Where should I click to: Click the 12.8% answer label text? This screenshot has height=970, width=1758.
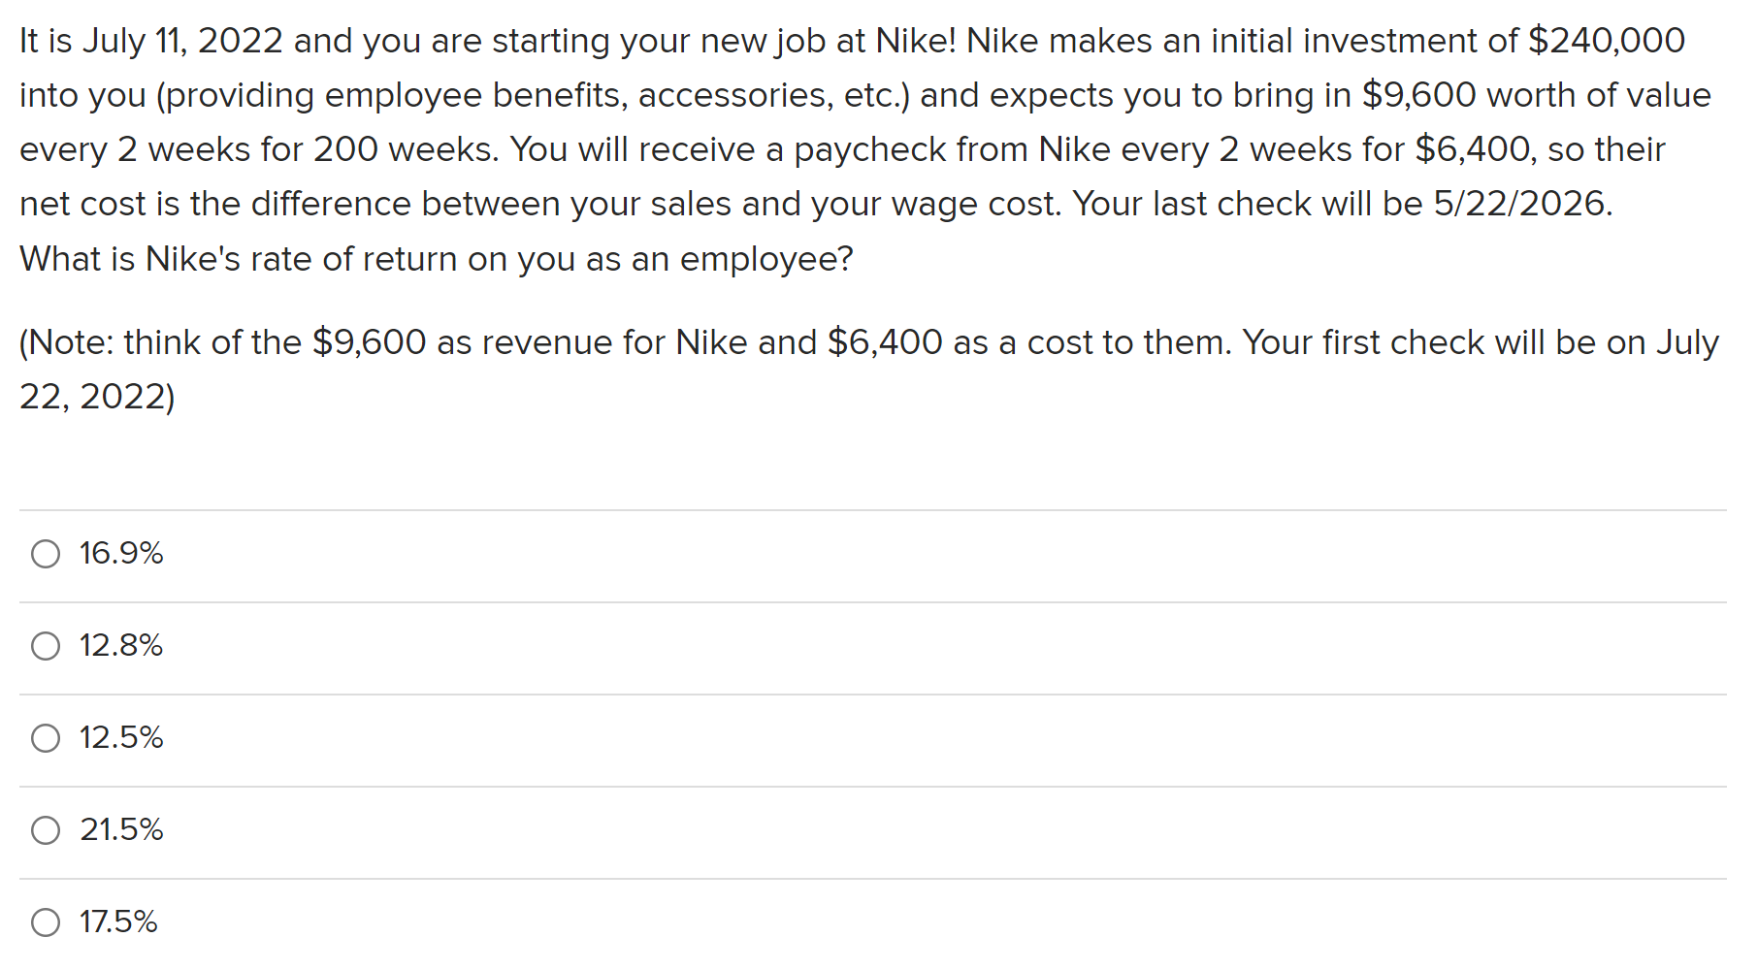(121, 645)
